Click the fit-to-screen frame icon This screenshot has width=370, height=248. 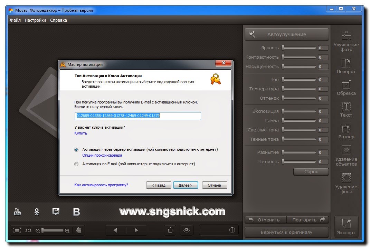point(17,230)
